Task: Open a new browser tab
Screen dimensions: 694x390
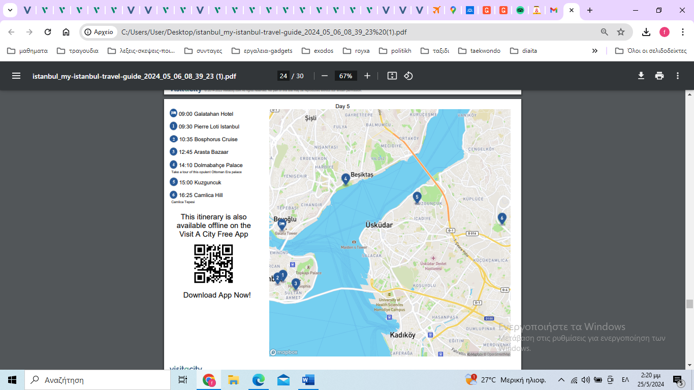Action: tap(589, 10)
